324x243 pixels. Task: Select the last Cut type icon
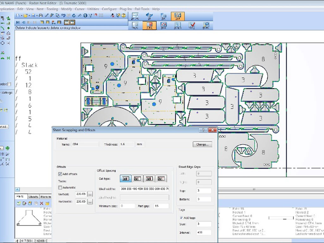[x=161, y=179]
